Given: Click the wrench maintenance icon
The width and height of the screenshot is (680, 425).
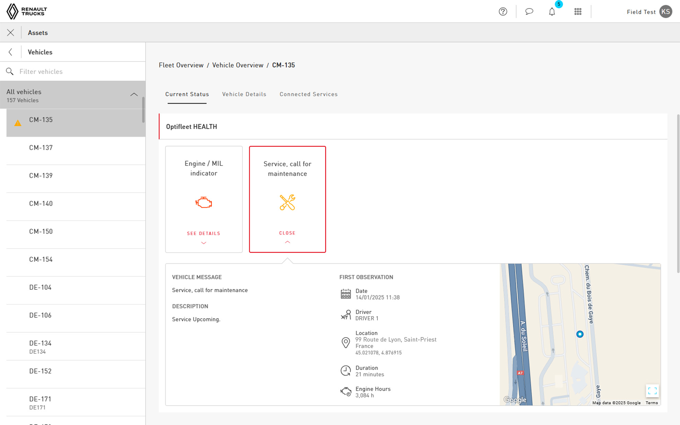Looking at the screenshot, I should pyautogui.click(x=287, y=202).
